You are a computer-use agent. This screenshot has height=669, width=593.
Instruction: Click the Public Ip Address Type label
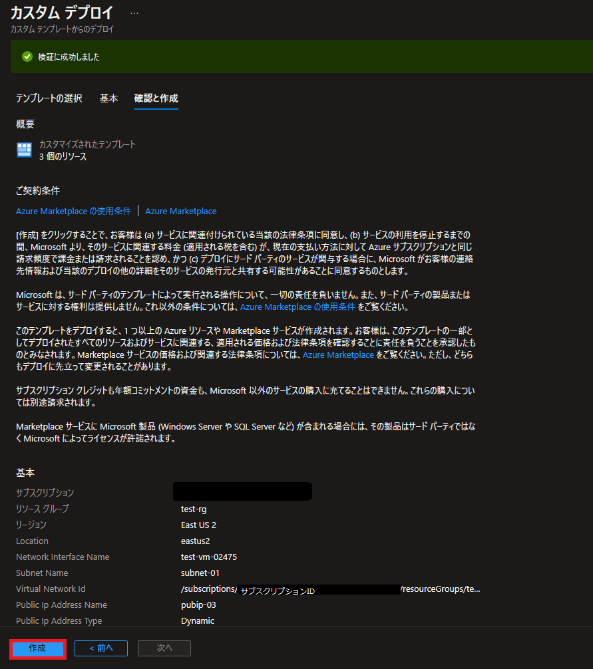coord(59,621)
